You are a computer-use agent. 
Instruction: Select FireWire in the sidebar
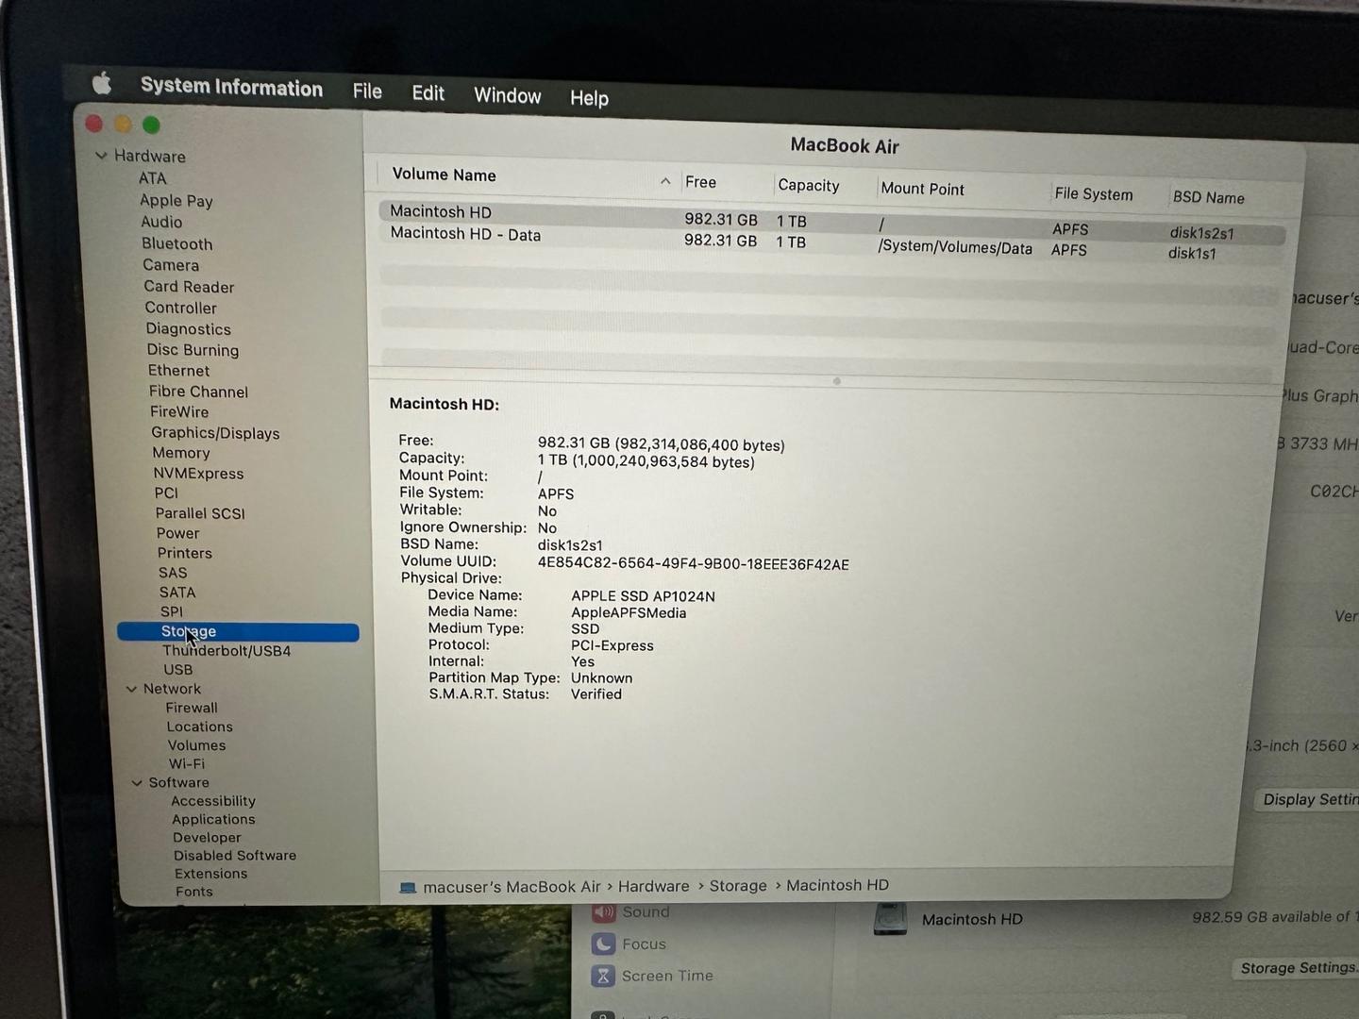(x=179, y=411)
